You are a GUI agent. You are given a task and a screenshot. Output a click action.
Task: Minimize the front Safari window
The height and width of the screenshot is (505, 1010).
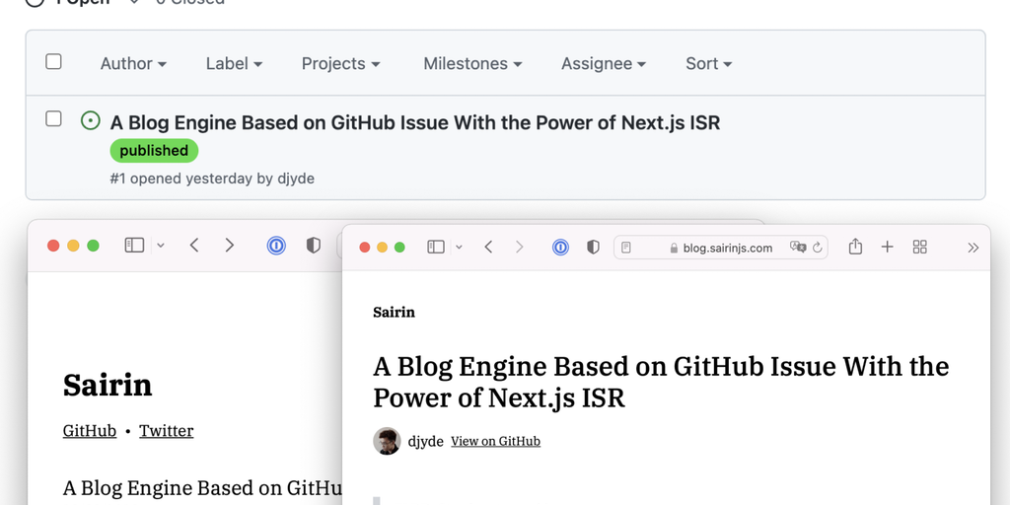tap(382, 248)
